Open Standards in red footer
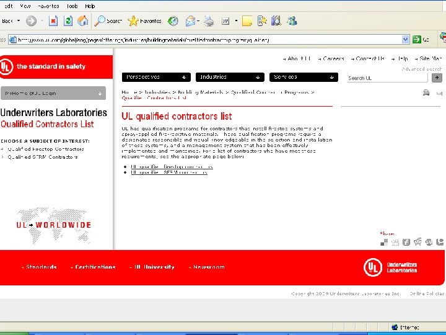 pos(42,267)
